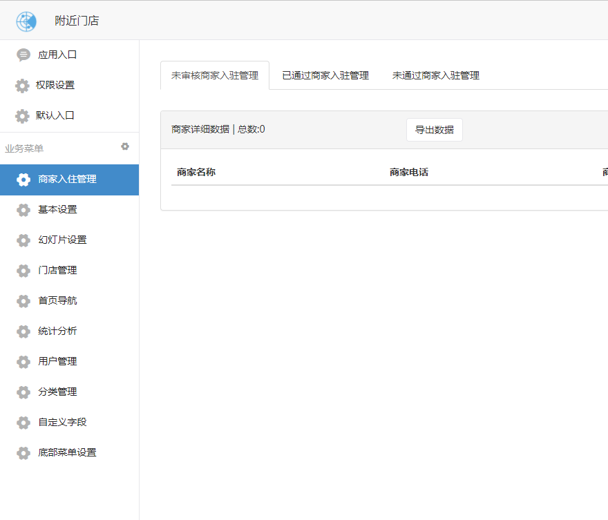This screenshot has height=520, width=608.
Task: Open the 商家入住管理 menu item
Action: (x=67, y=180)
